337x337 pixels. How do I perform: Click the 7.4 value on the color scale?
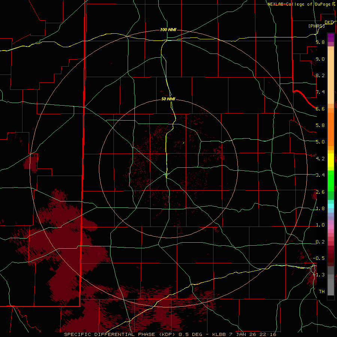[x=320, y=92]
